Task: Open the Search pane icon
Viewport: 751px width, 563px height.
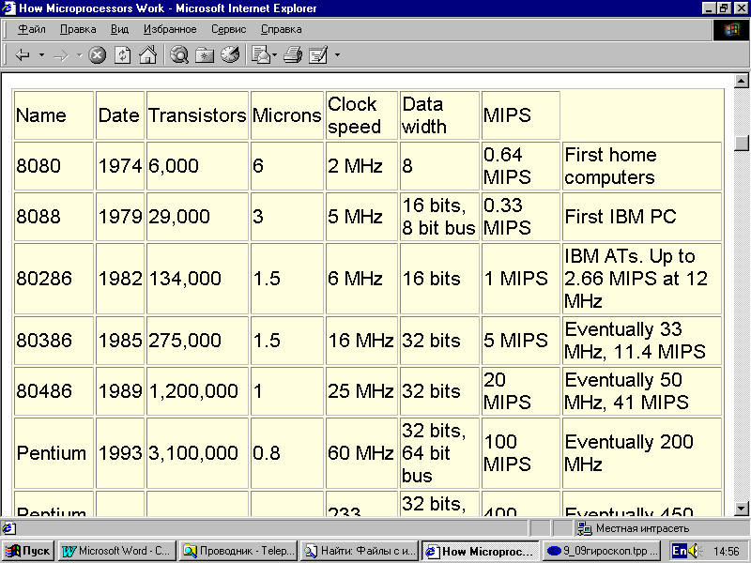Action: [179, 55]
